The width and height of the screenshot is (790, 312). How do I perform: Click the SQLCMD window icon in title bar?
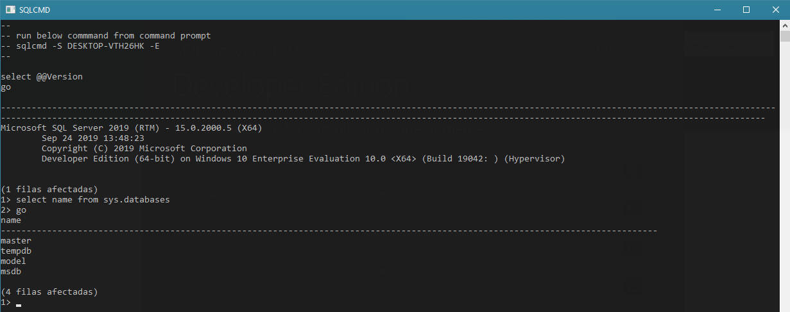[10, 10]
